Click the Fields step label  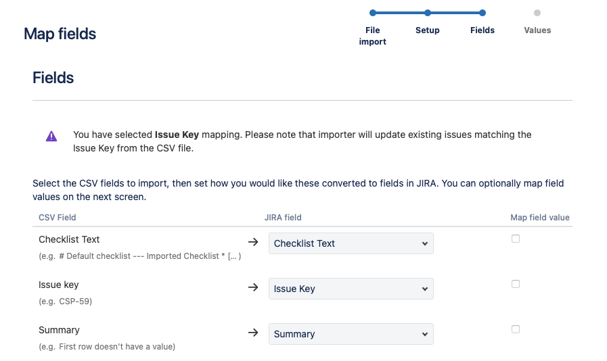pos(482,30)
